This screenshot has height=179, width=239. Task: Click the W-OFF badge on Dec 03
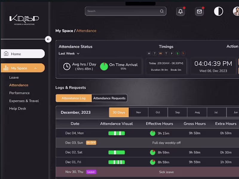tap(91, 143)
